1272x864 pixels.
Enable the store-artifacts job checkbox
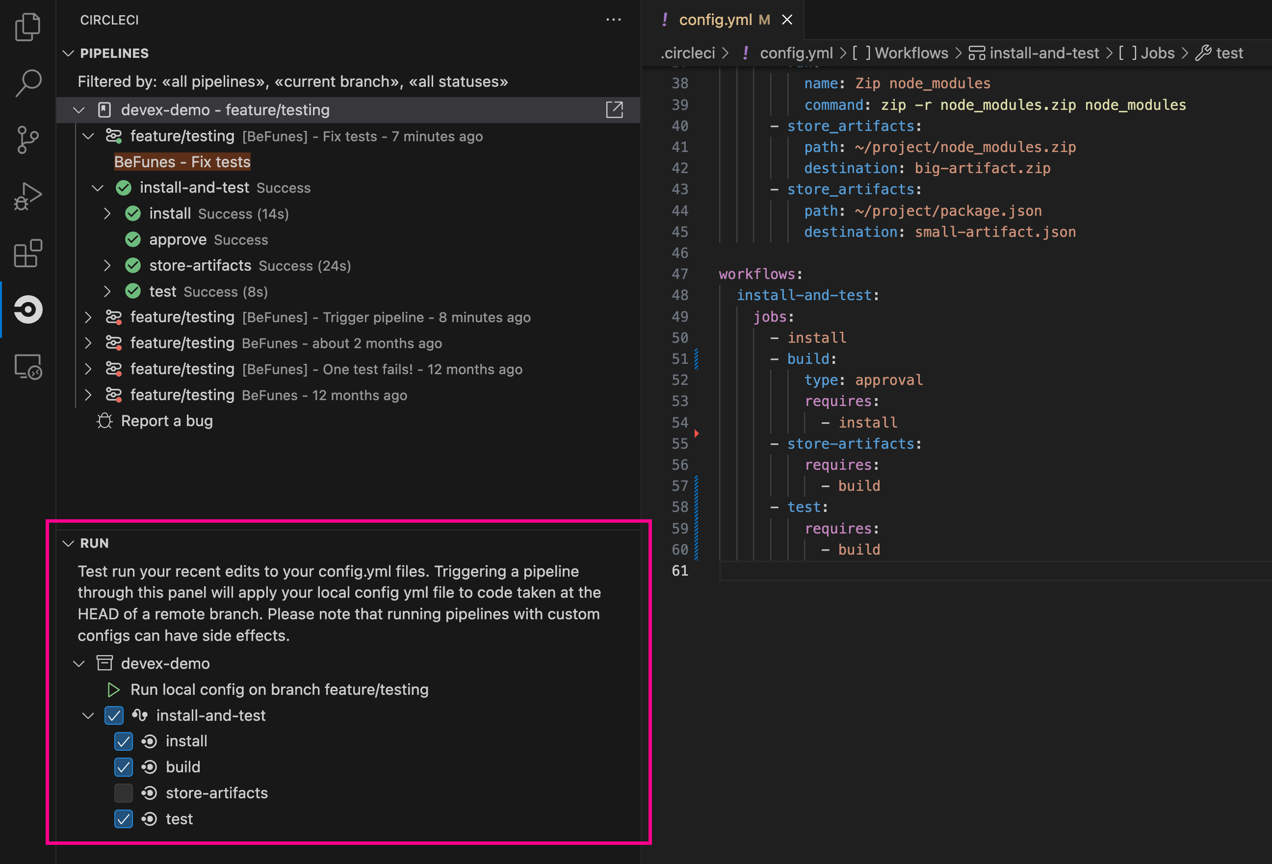coord(124,793)
